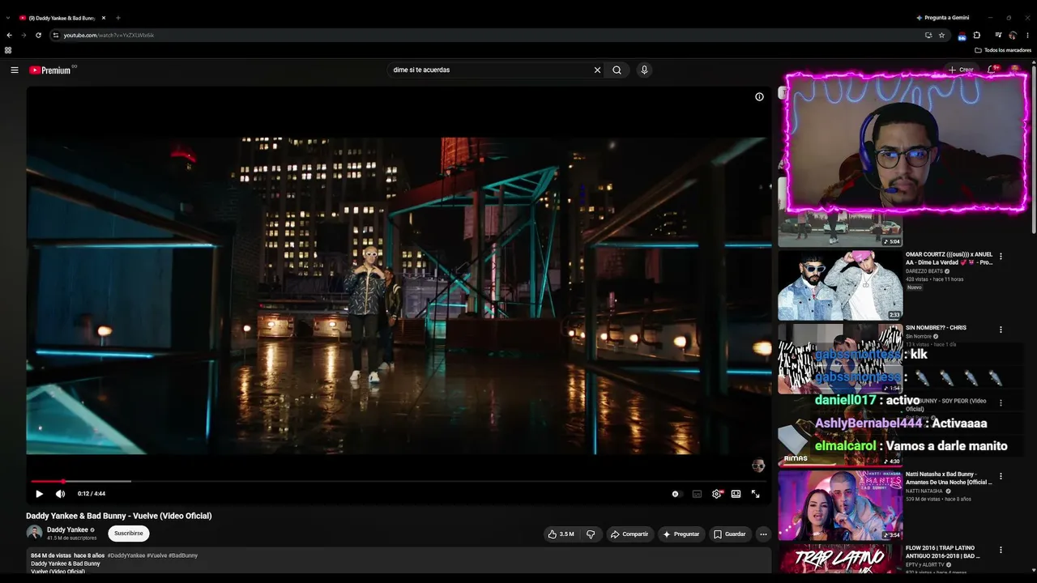Open options menu for FLOW 2016 Trap Latino

pos(1001,550)
